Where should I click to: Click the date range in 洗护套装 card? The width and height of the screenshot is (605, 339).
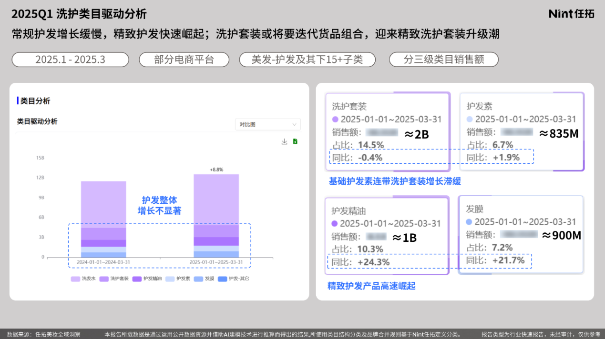391,119
